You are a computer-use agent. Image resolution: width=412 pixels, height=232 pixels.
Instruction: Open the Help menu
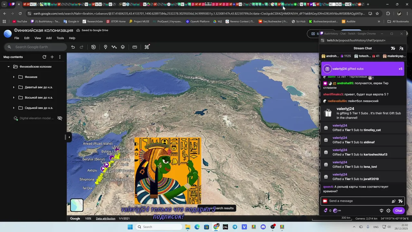[72, 38]
